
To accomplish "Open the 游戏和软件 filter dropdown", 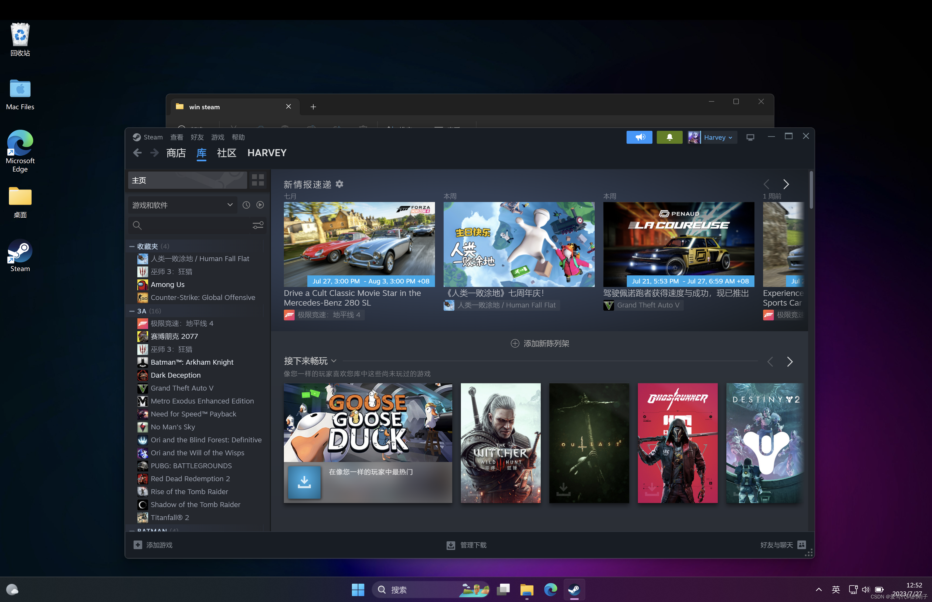I will click(182, 205).
